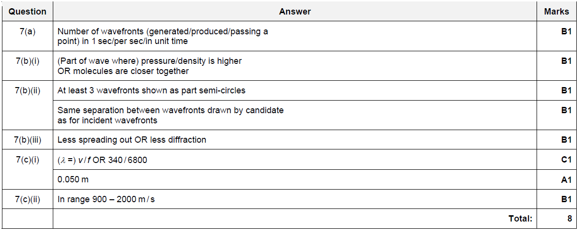
Task: Click the 'pressure/density is higher' answer
Action: (x=149, y=66)
